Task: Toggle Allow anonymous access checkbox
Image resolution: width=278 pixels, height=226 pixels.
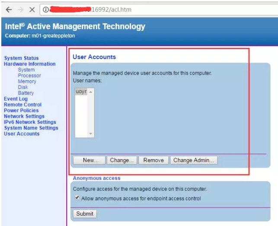Action: 77,198
